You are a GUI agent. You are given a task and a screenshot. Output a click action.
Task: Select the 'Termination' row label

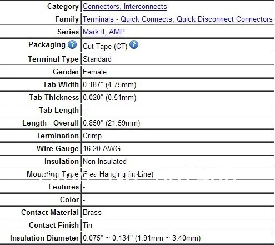tap(57, 136)
